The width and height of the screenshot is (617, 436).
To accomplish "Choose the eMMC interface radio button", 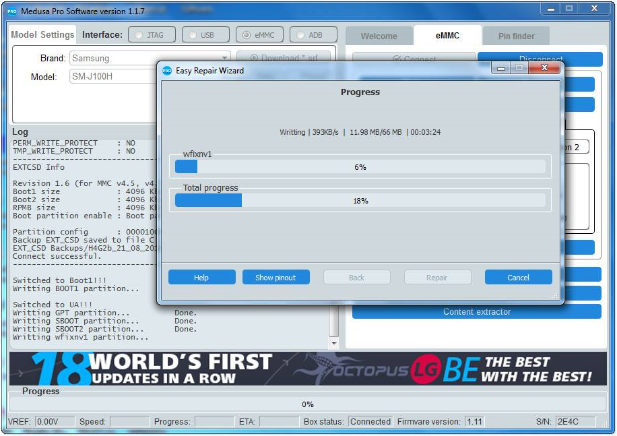I will pos(259,34).
